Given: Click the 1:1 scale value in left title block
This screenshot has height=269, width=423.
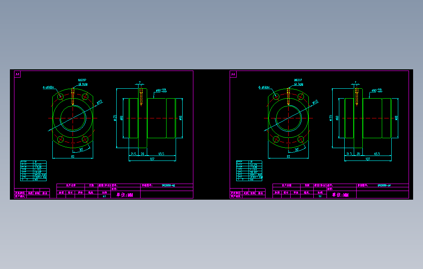Looking at the screenshot, I should click(x=104, y=196).
